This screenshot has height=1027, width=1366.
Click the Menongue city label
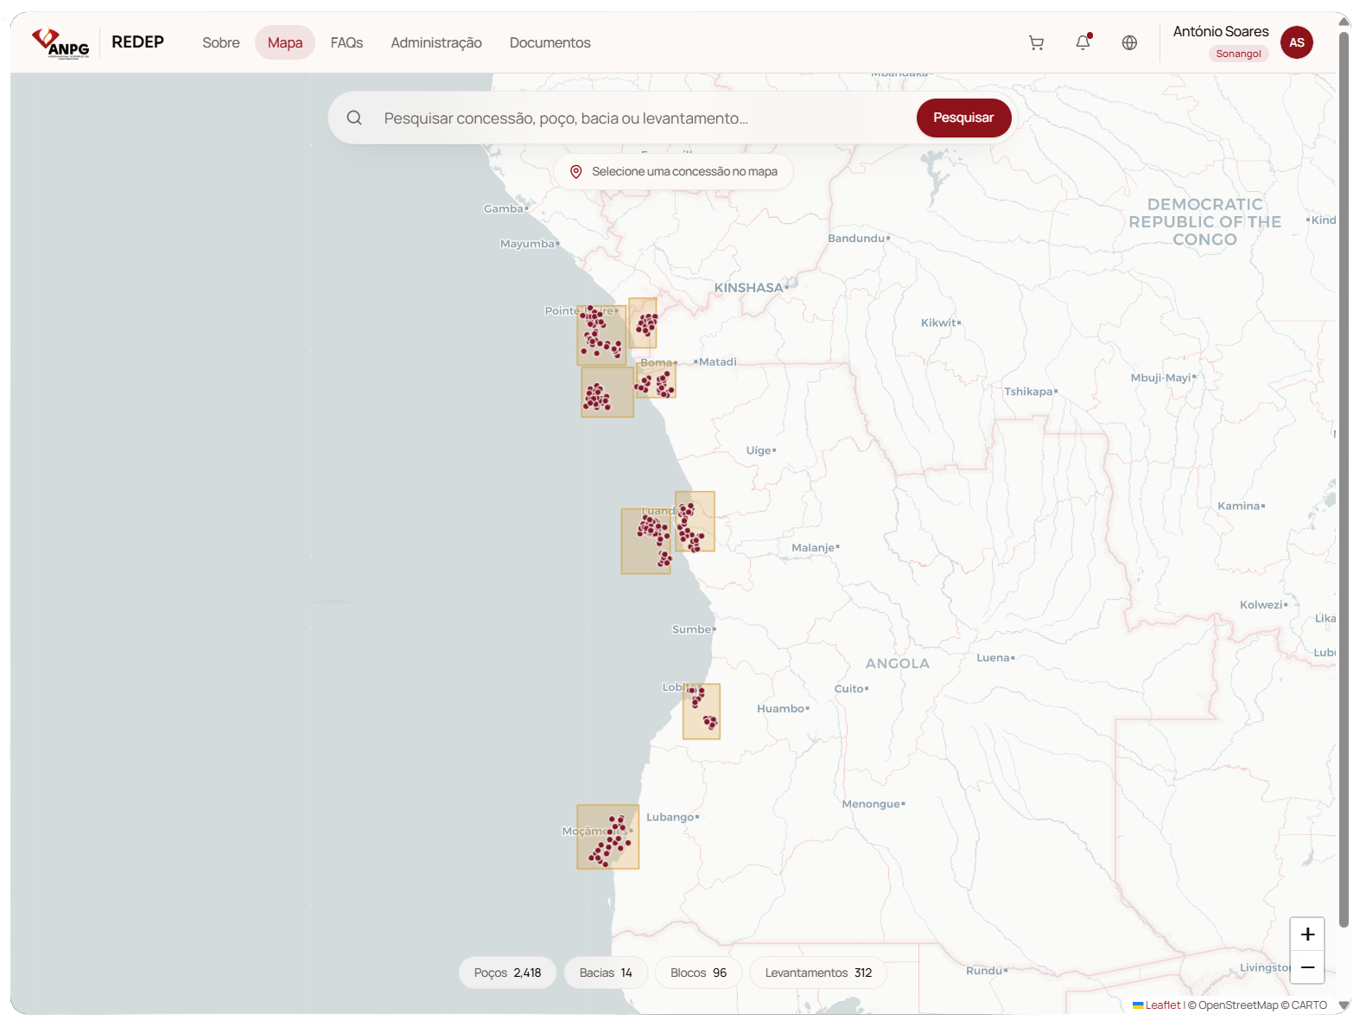click(x=871, y=804)
